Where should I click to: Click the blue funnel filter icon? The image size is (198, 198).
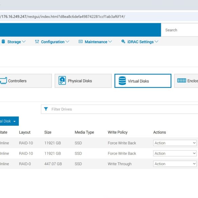pos(46,109)
